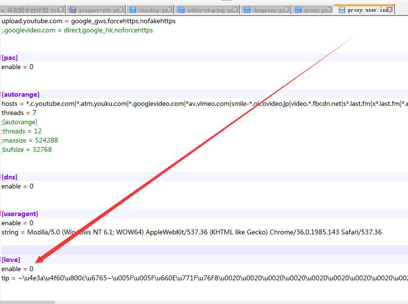Click the file icon on dnsproxy.py tab
Screen dimensions: 408x304
[x=247, y=10]
